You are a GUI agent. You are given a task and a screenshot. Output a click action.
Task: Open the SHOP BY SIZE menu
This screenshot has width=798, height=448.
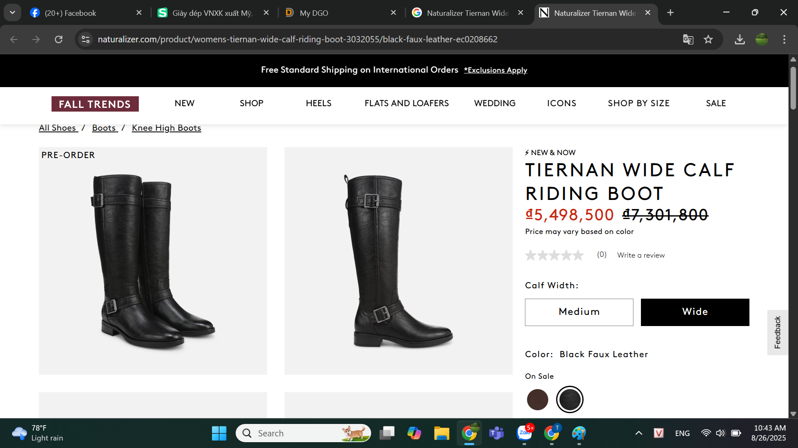coord(638,103)
